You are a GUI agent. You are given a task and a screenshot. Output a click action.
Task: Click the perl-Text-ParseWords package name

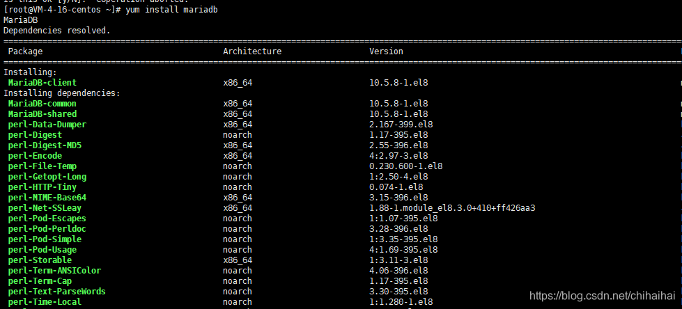(x=57, y=291)
